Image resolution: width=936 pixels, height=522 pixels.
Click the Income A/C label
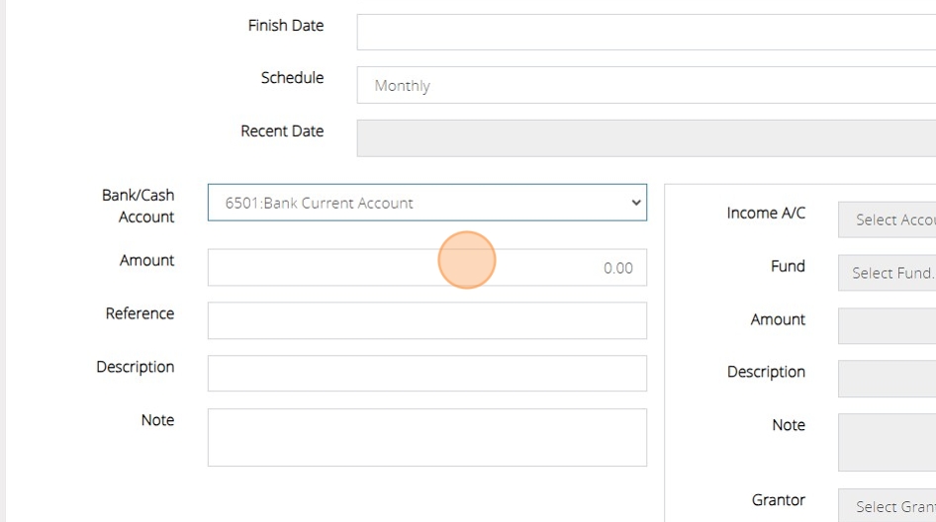(766, 213)
